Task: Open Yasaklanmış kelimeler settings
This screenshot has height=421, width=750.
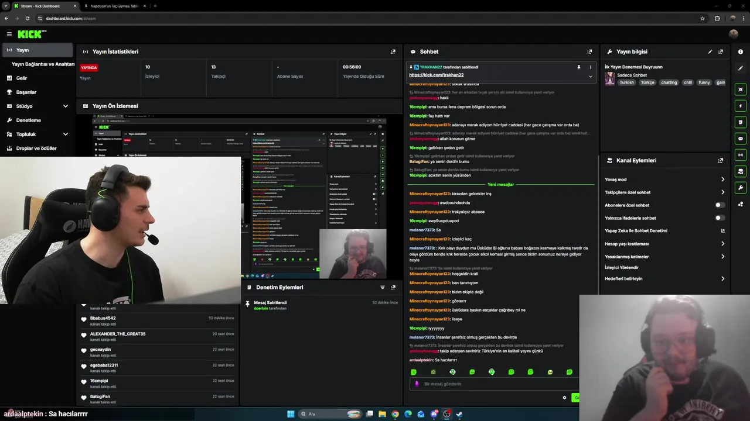Action: tap(664, 257)
